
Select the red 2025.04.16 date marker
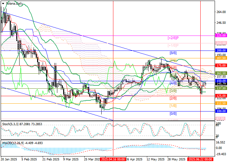[112, 159]
